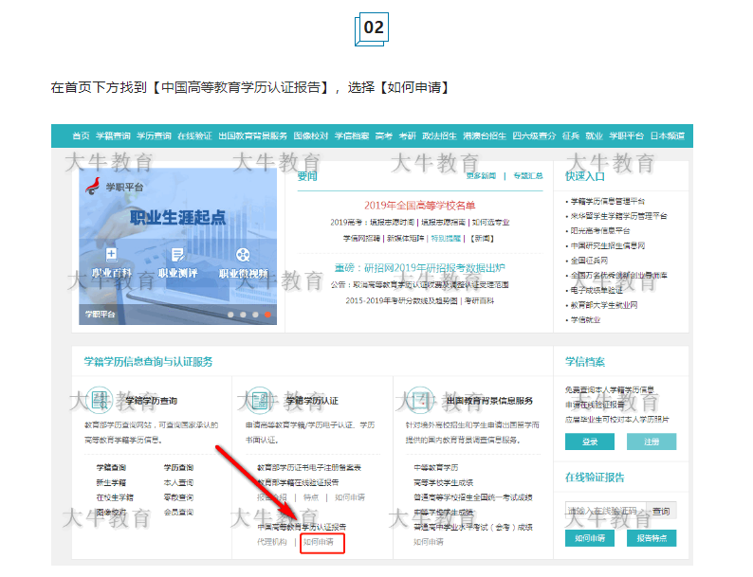Image resolution: width=753 pixels, height=577 pixels.
Task: Click the teal 报告特点 button
Action: pyautogui.click(x=652, y=538)
